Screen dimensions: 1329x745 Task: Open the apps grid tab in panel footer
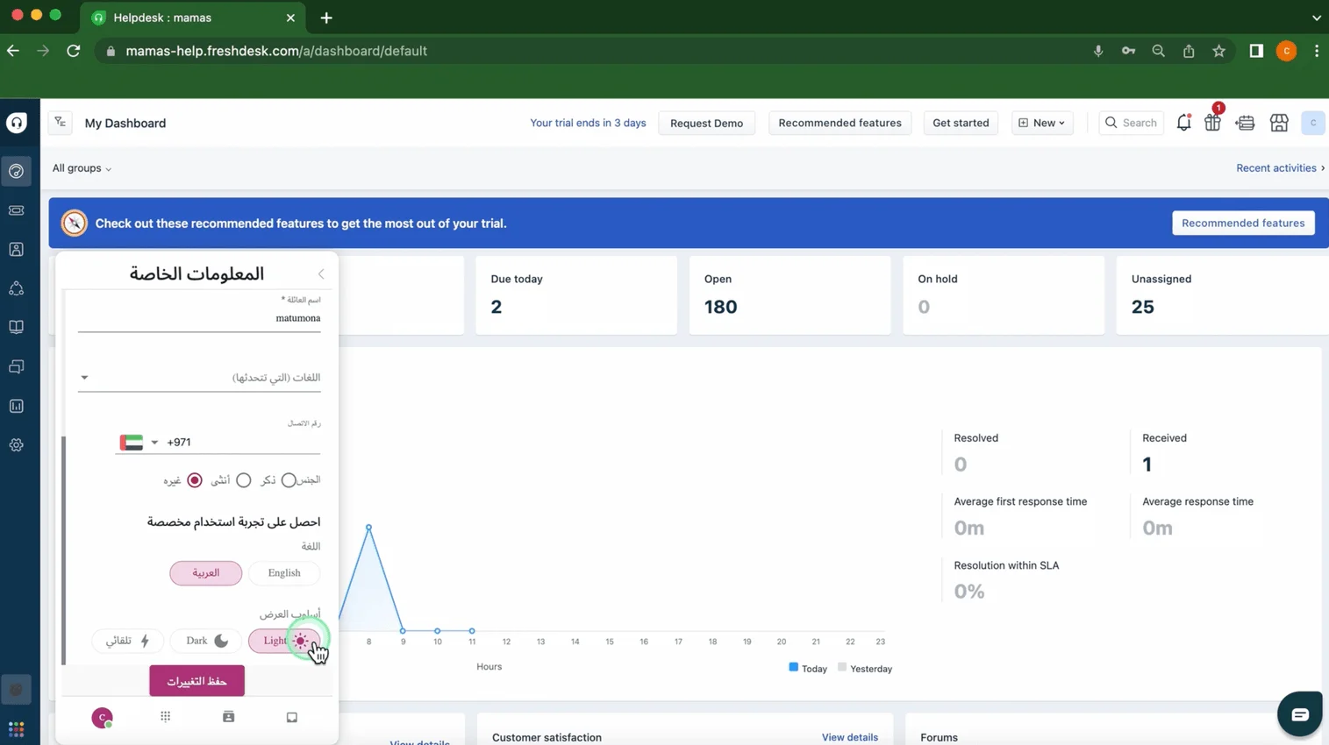[166, 717]
